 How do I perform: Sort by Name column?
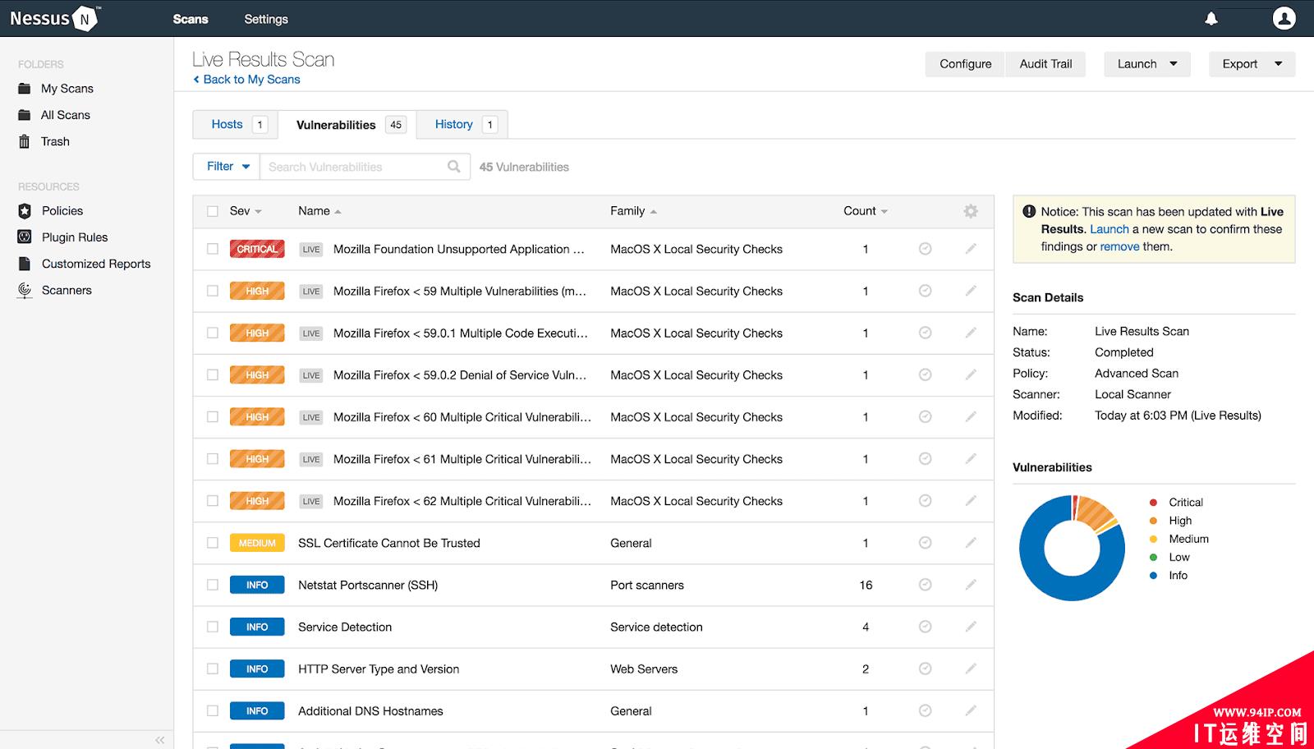(319, 211)
